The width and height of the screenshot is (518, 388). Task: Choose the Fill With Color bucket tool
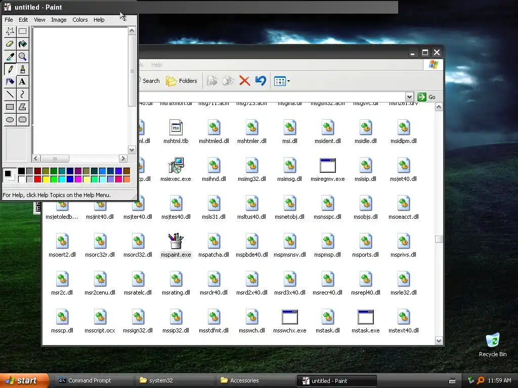pos(22,44)
